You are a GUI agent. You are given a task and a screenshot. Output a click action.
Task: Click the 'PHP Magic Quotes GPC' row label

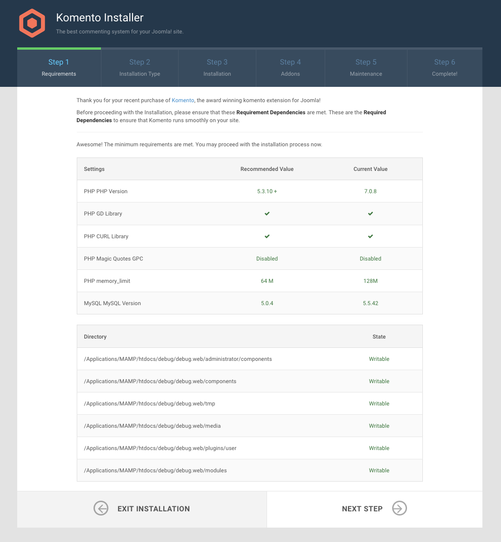114,259
